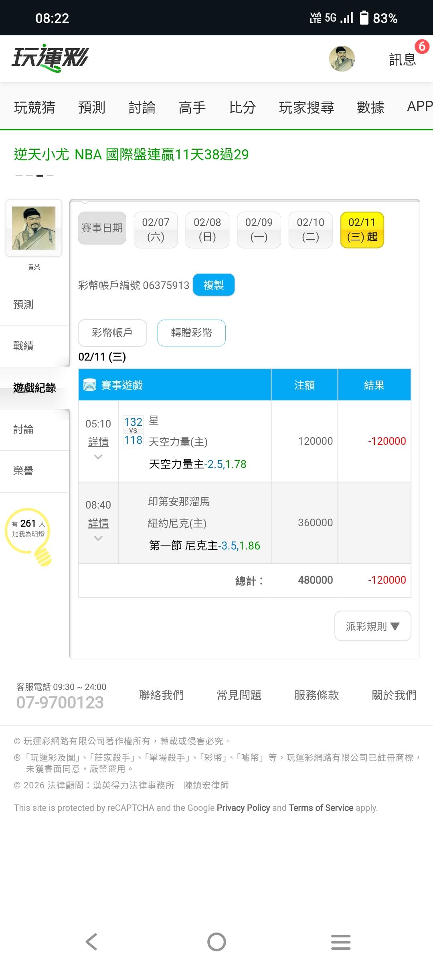Expand chevron under 05:10 game details

pyautogui.click(x=98, y=457)
